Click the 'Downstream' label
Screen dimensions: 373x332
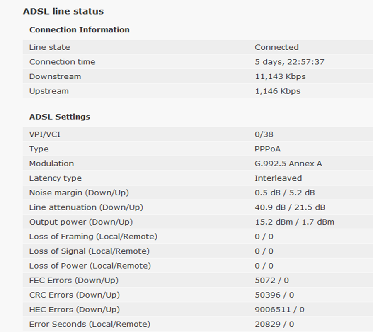[55, 76]
